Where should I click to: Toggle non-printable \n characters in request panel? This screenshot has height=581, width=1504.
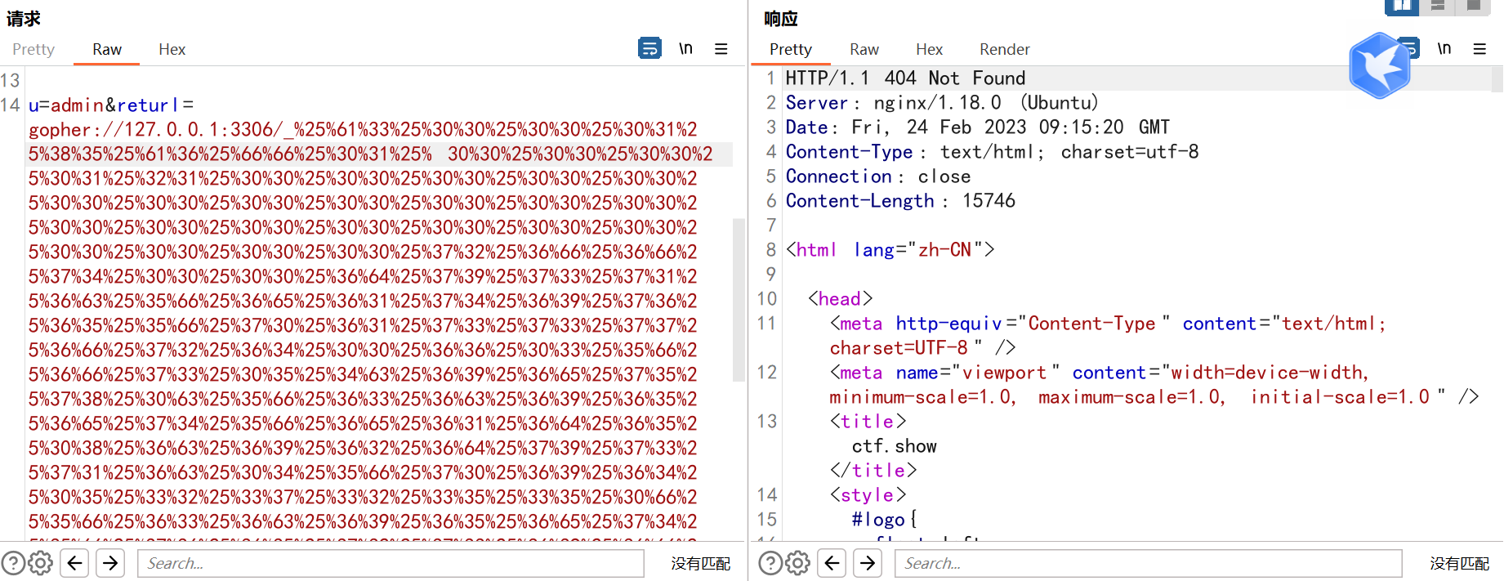click(685, 48)
